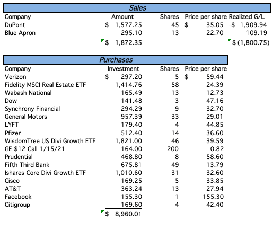Select the Fifth Third Bank shares 49
Screen dimensions: 273x229
[x=175, y=165]
